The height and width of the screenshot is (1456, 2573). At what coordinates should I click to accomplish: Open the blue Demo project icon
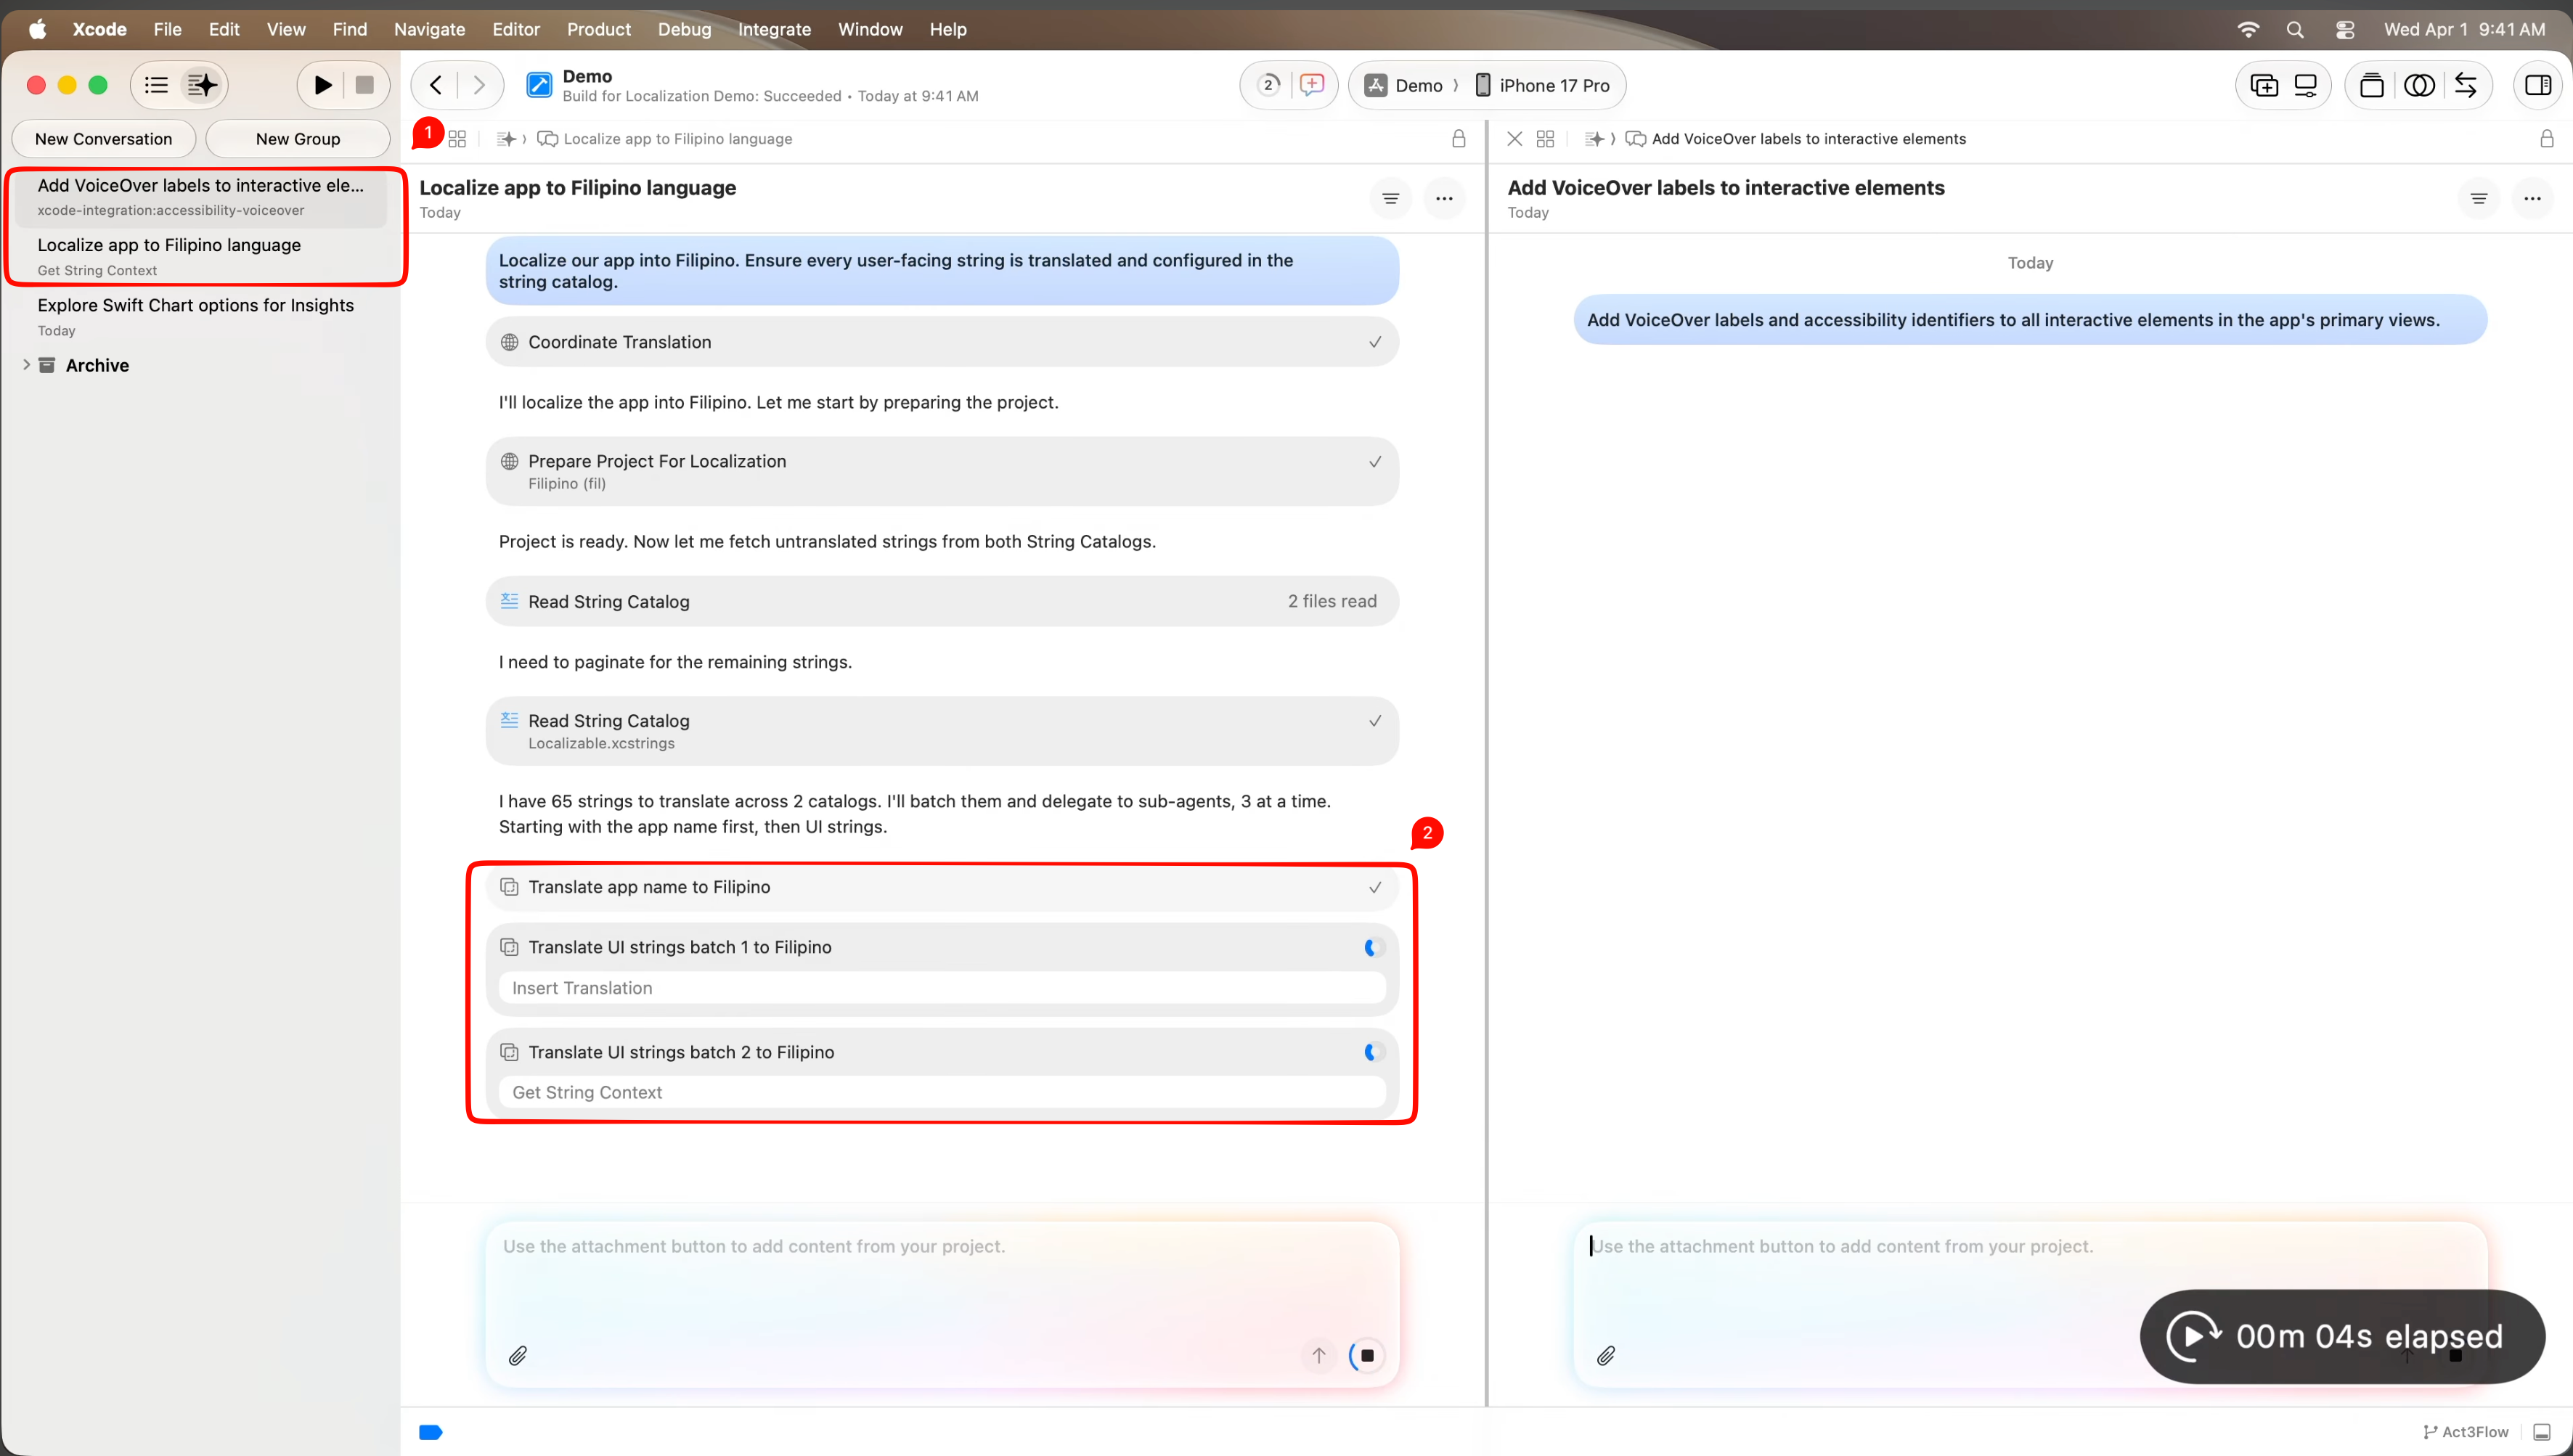tap(539, 85)
